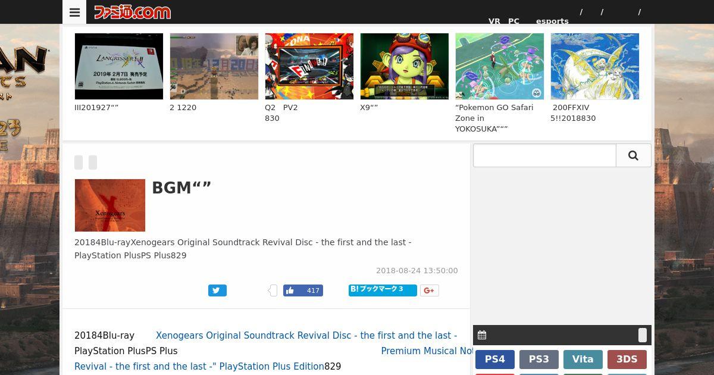Open the Persona Q2 PV2 thumbnail
This screenshot has width=714, height=375.
(x=309, y=66)
